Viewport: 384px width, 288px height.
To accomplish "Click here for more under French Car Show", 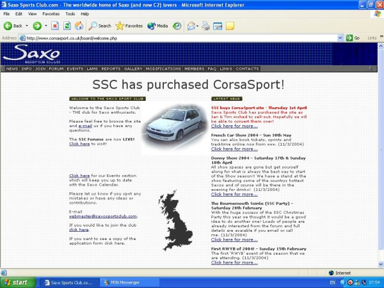I will pyautogui.click(x=234, y=149).
